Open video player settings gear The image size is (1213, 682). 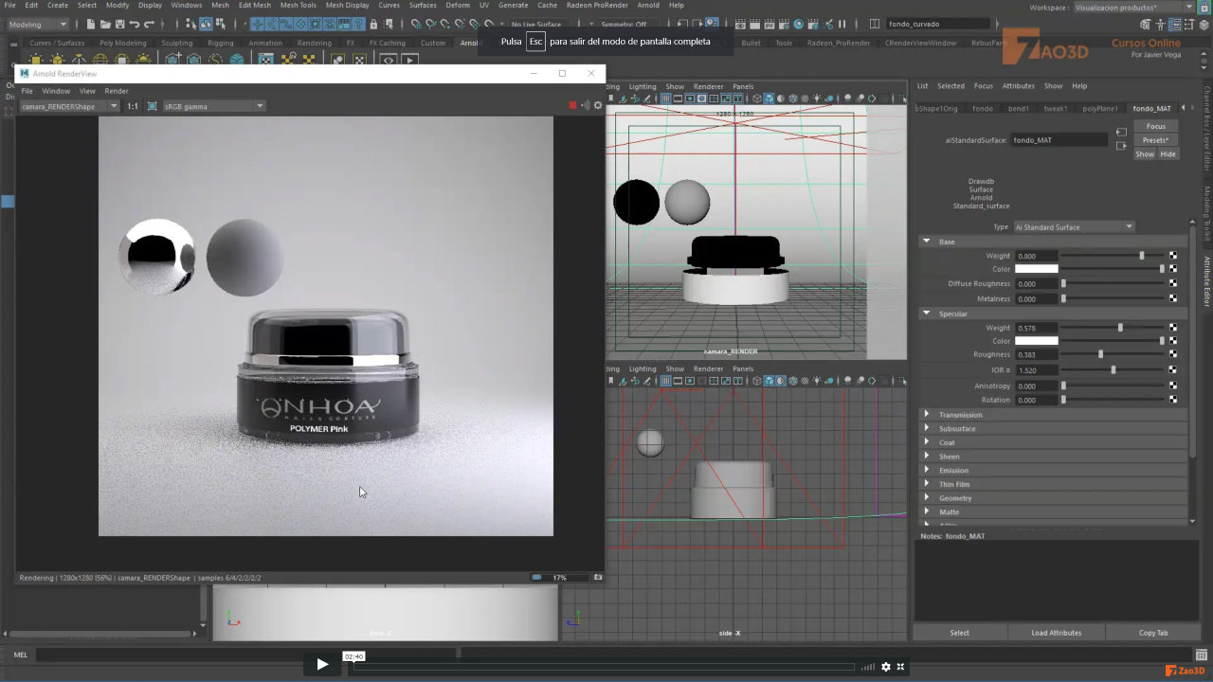coord(886,667)
